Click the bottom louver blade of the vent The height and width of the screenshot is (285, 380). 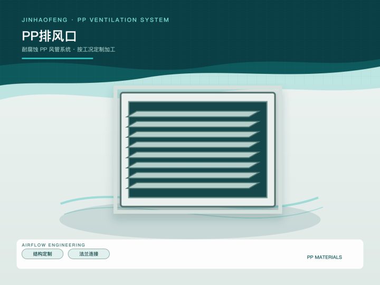193,186
